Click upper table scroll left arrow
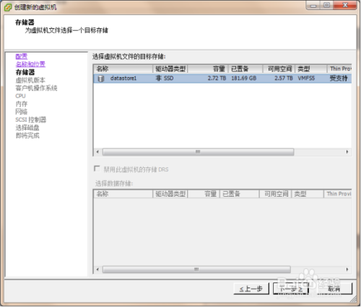 click(97, 152)
